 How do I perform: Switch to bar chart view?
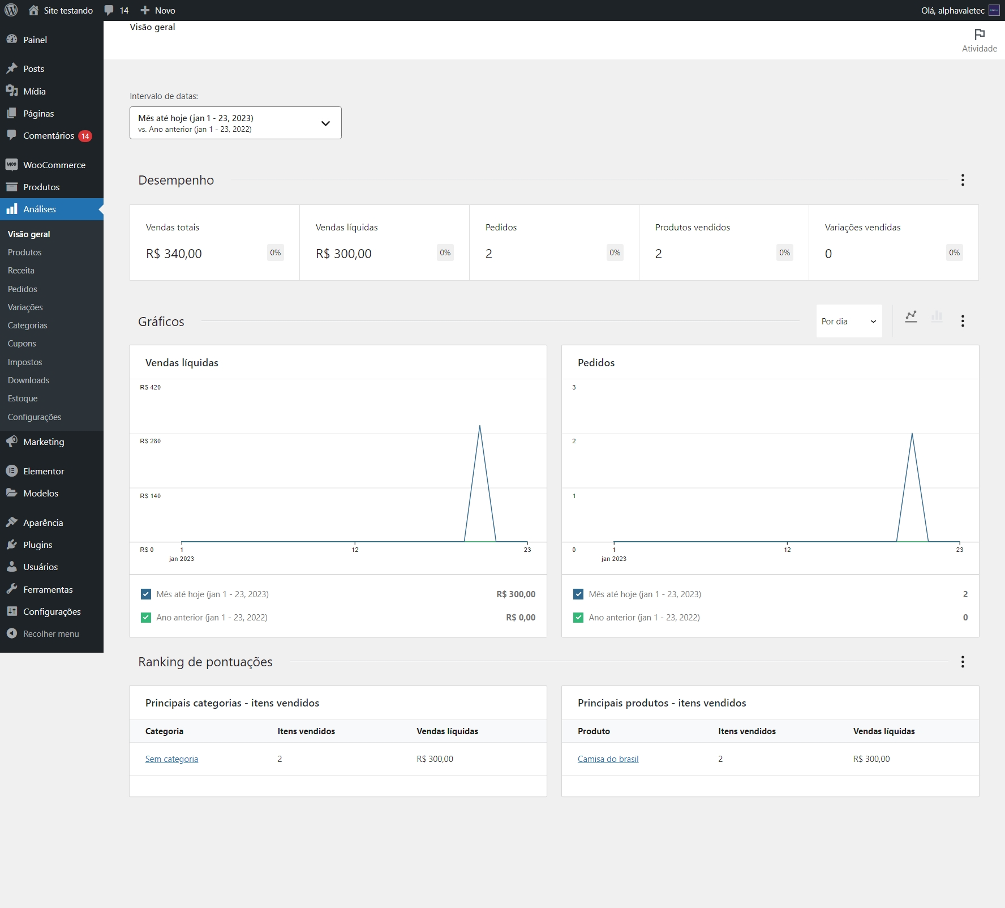pyautogui.click(x=937, y=317)
